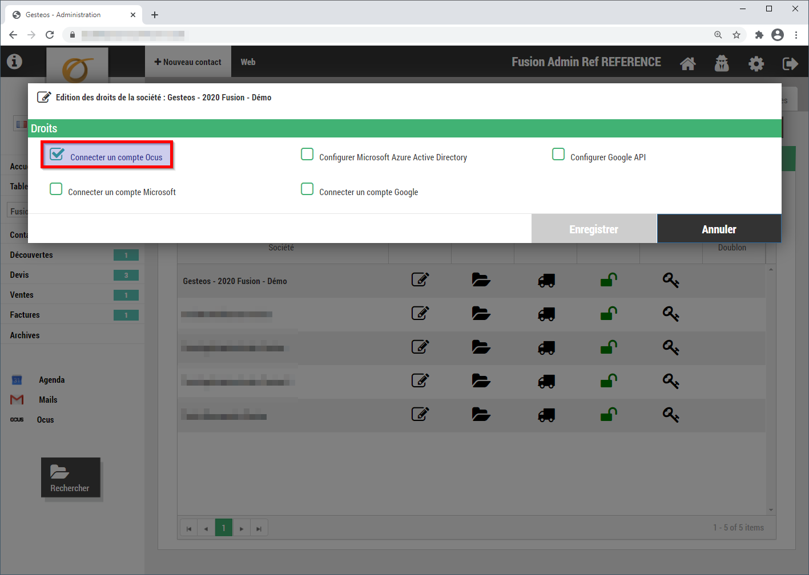Check the Configurer Google API box
The height and width of the screenshot is (575, 809).
pos(558,155)
